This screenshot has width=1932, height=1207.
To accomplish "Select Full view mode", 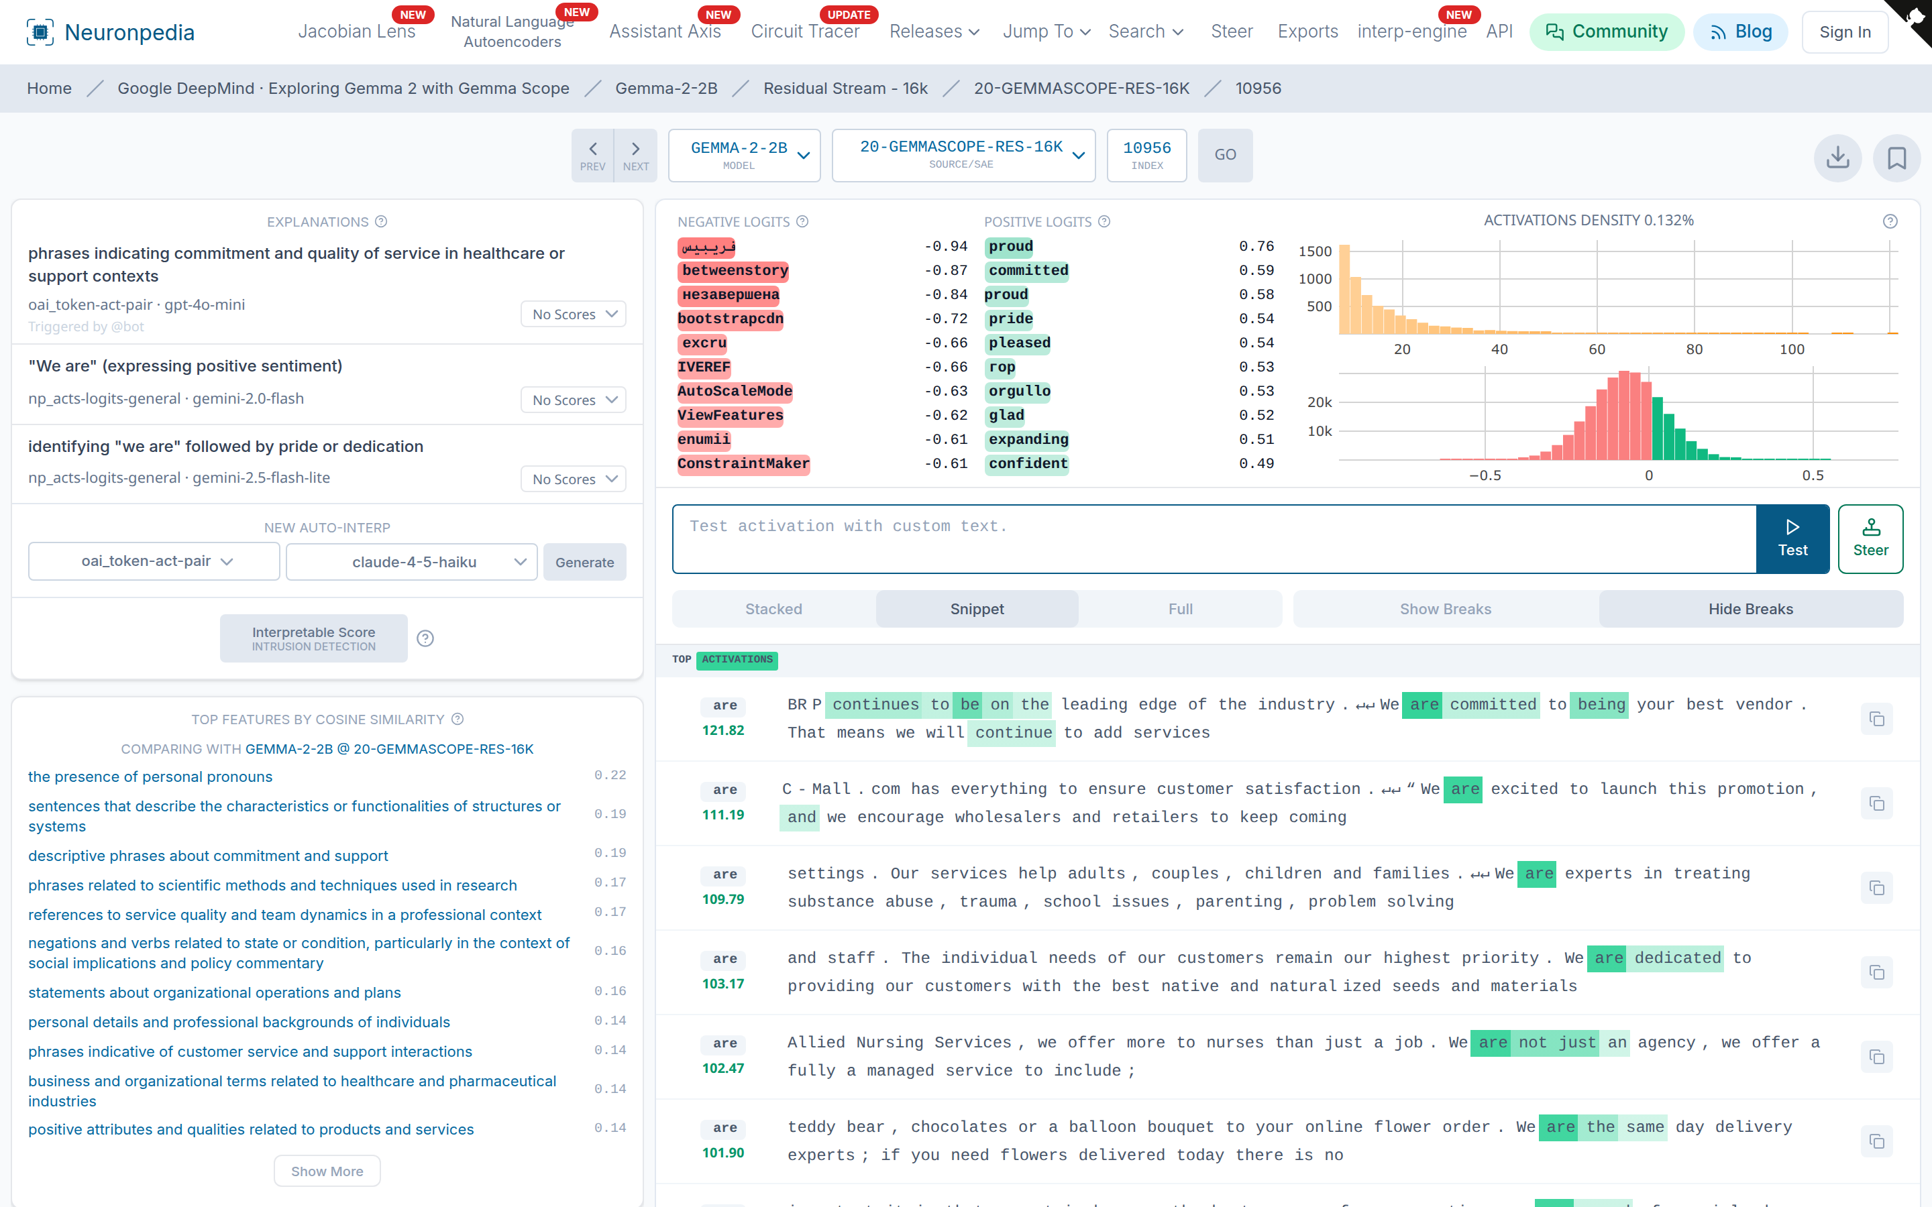I will [x=1180, y=609].
